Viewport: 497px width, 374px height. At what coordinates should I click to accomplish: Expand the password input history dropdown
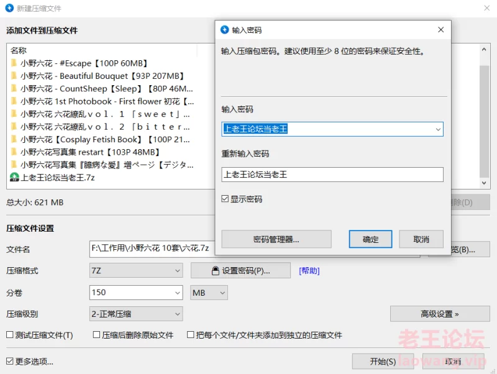tap(438, 129)
